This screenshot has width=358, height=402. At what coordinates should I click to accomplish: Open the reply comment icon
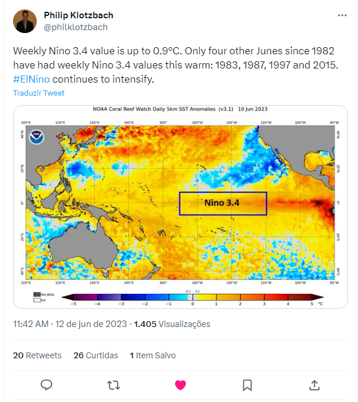coord(47,385)
